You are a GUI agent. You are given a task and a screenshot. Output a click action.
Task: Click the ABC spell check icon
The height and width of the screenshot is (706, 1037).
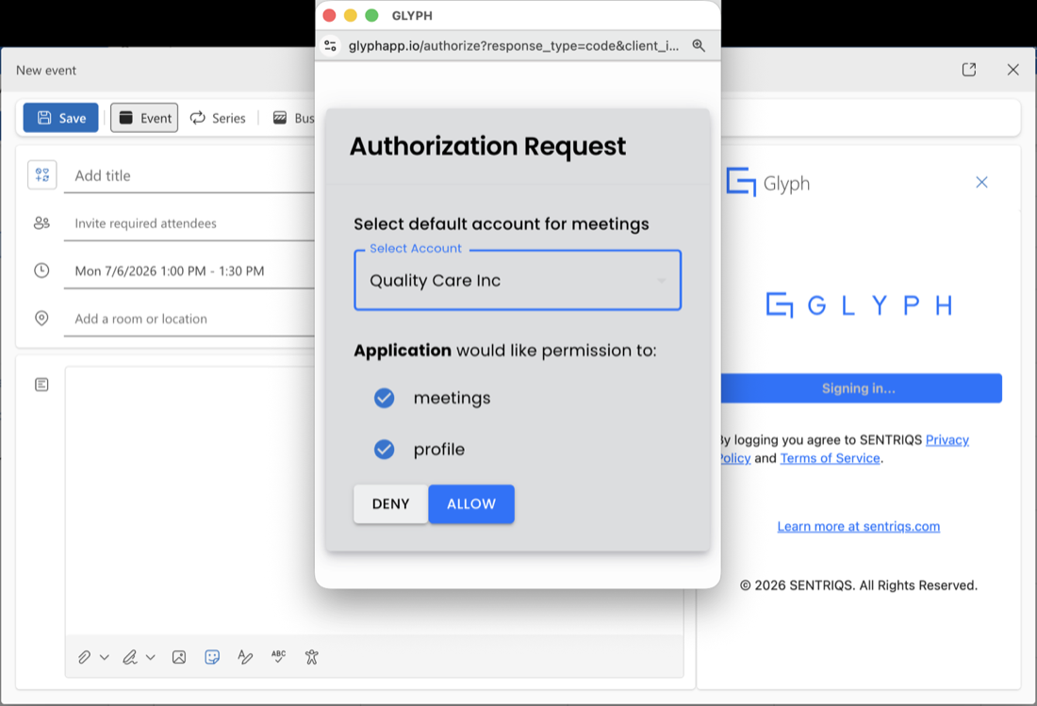point(278,656)
